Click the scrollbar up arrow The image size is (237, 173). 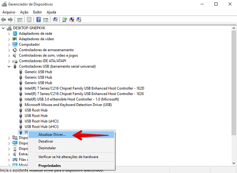(234, 28)
